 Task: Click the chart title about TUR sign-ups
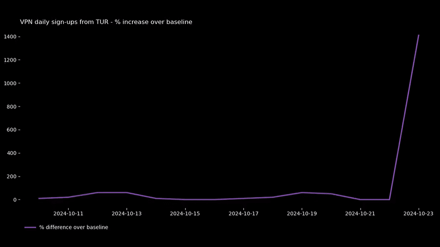pyautogui.click(x=106, y=22)
